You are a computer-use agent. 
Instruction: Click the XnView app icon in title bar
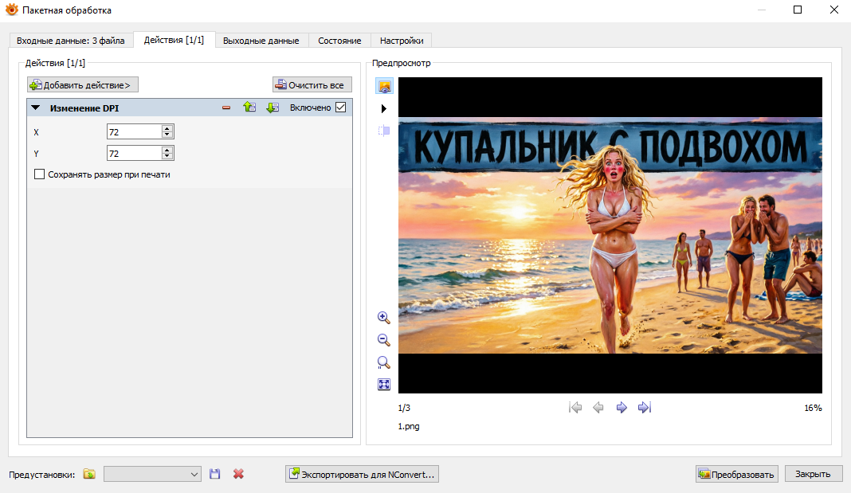[x=11, y=10]
